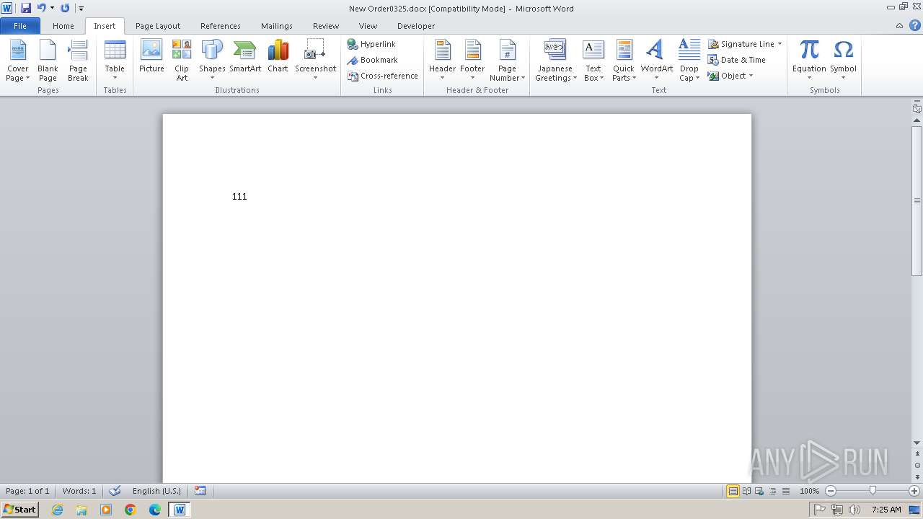The width and height of the screenshot is (923, 519).
Task: Click the zoom slider handle
Action: point(873,491)
